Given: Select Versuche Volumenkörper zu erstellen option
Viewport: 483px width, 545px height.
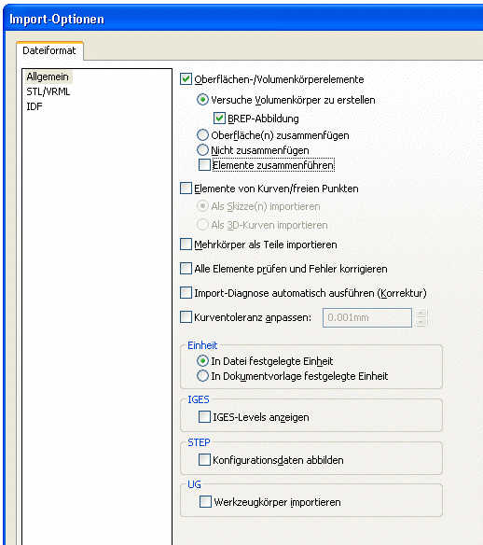Looking at the screenshot, I should click(x=202, y=100).
